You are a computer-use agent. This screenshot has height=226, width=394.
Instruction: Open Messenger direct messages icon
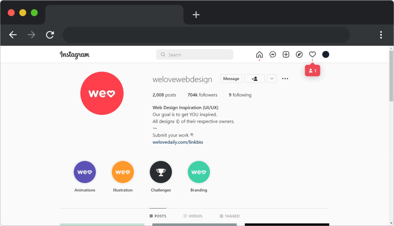click(273, 55)
